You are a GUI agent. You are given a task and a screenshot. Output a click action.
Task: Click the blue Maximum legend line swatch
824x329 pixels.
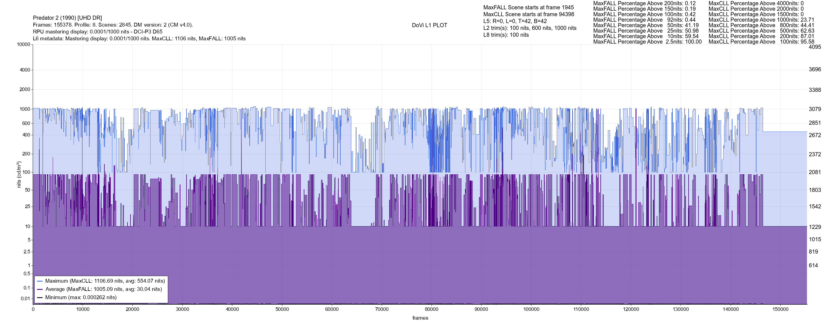click(x=40, y=281)
